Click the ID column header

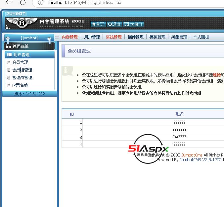point(72,114)
